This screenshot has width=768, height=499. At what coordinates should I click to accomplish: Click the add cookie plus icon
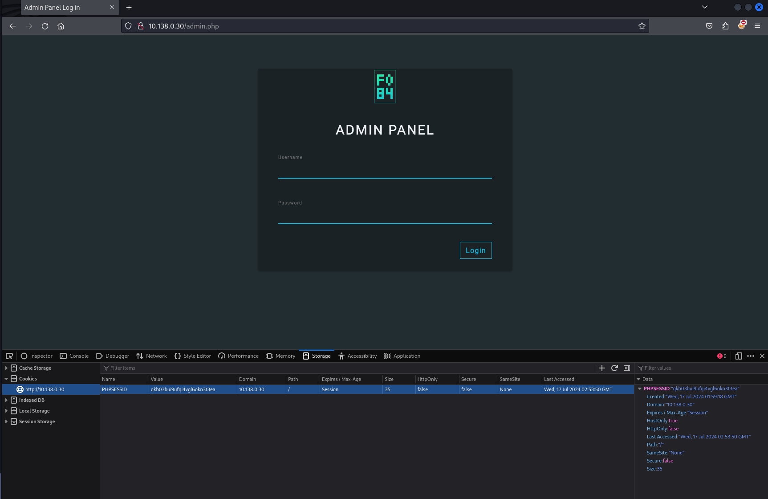[602, 368]
